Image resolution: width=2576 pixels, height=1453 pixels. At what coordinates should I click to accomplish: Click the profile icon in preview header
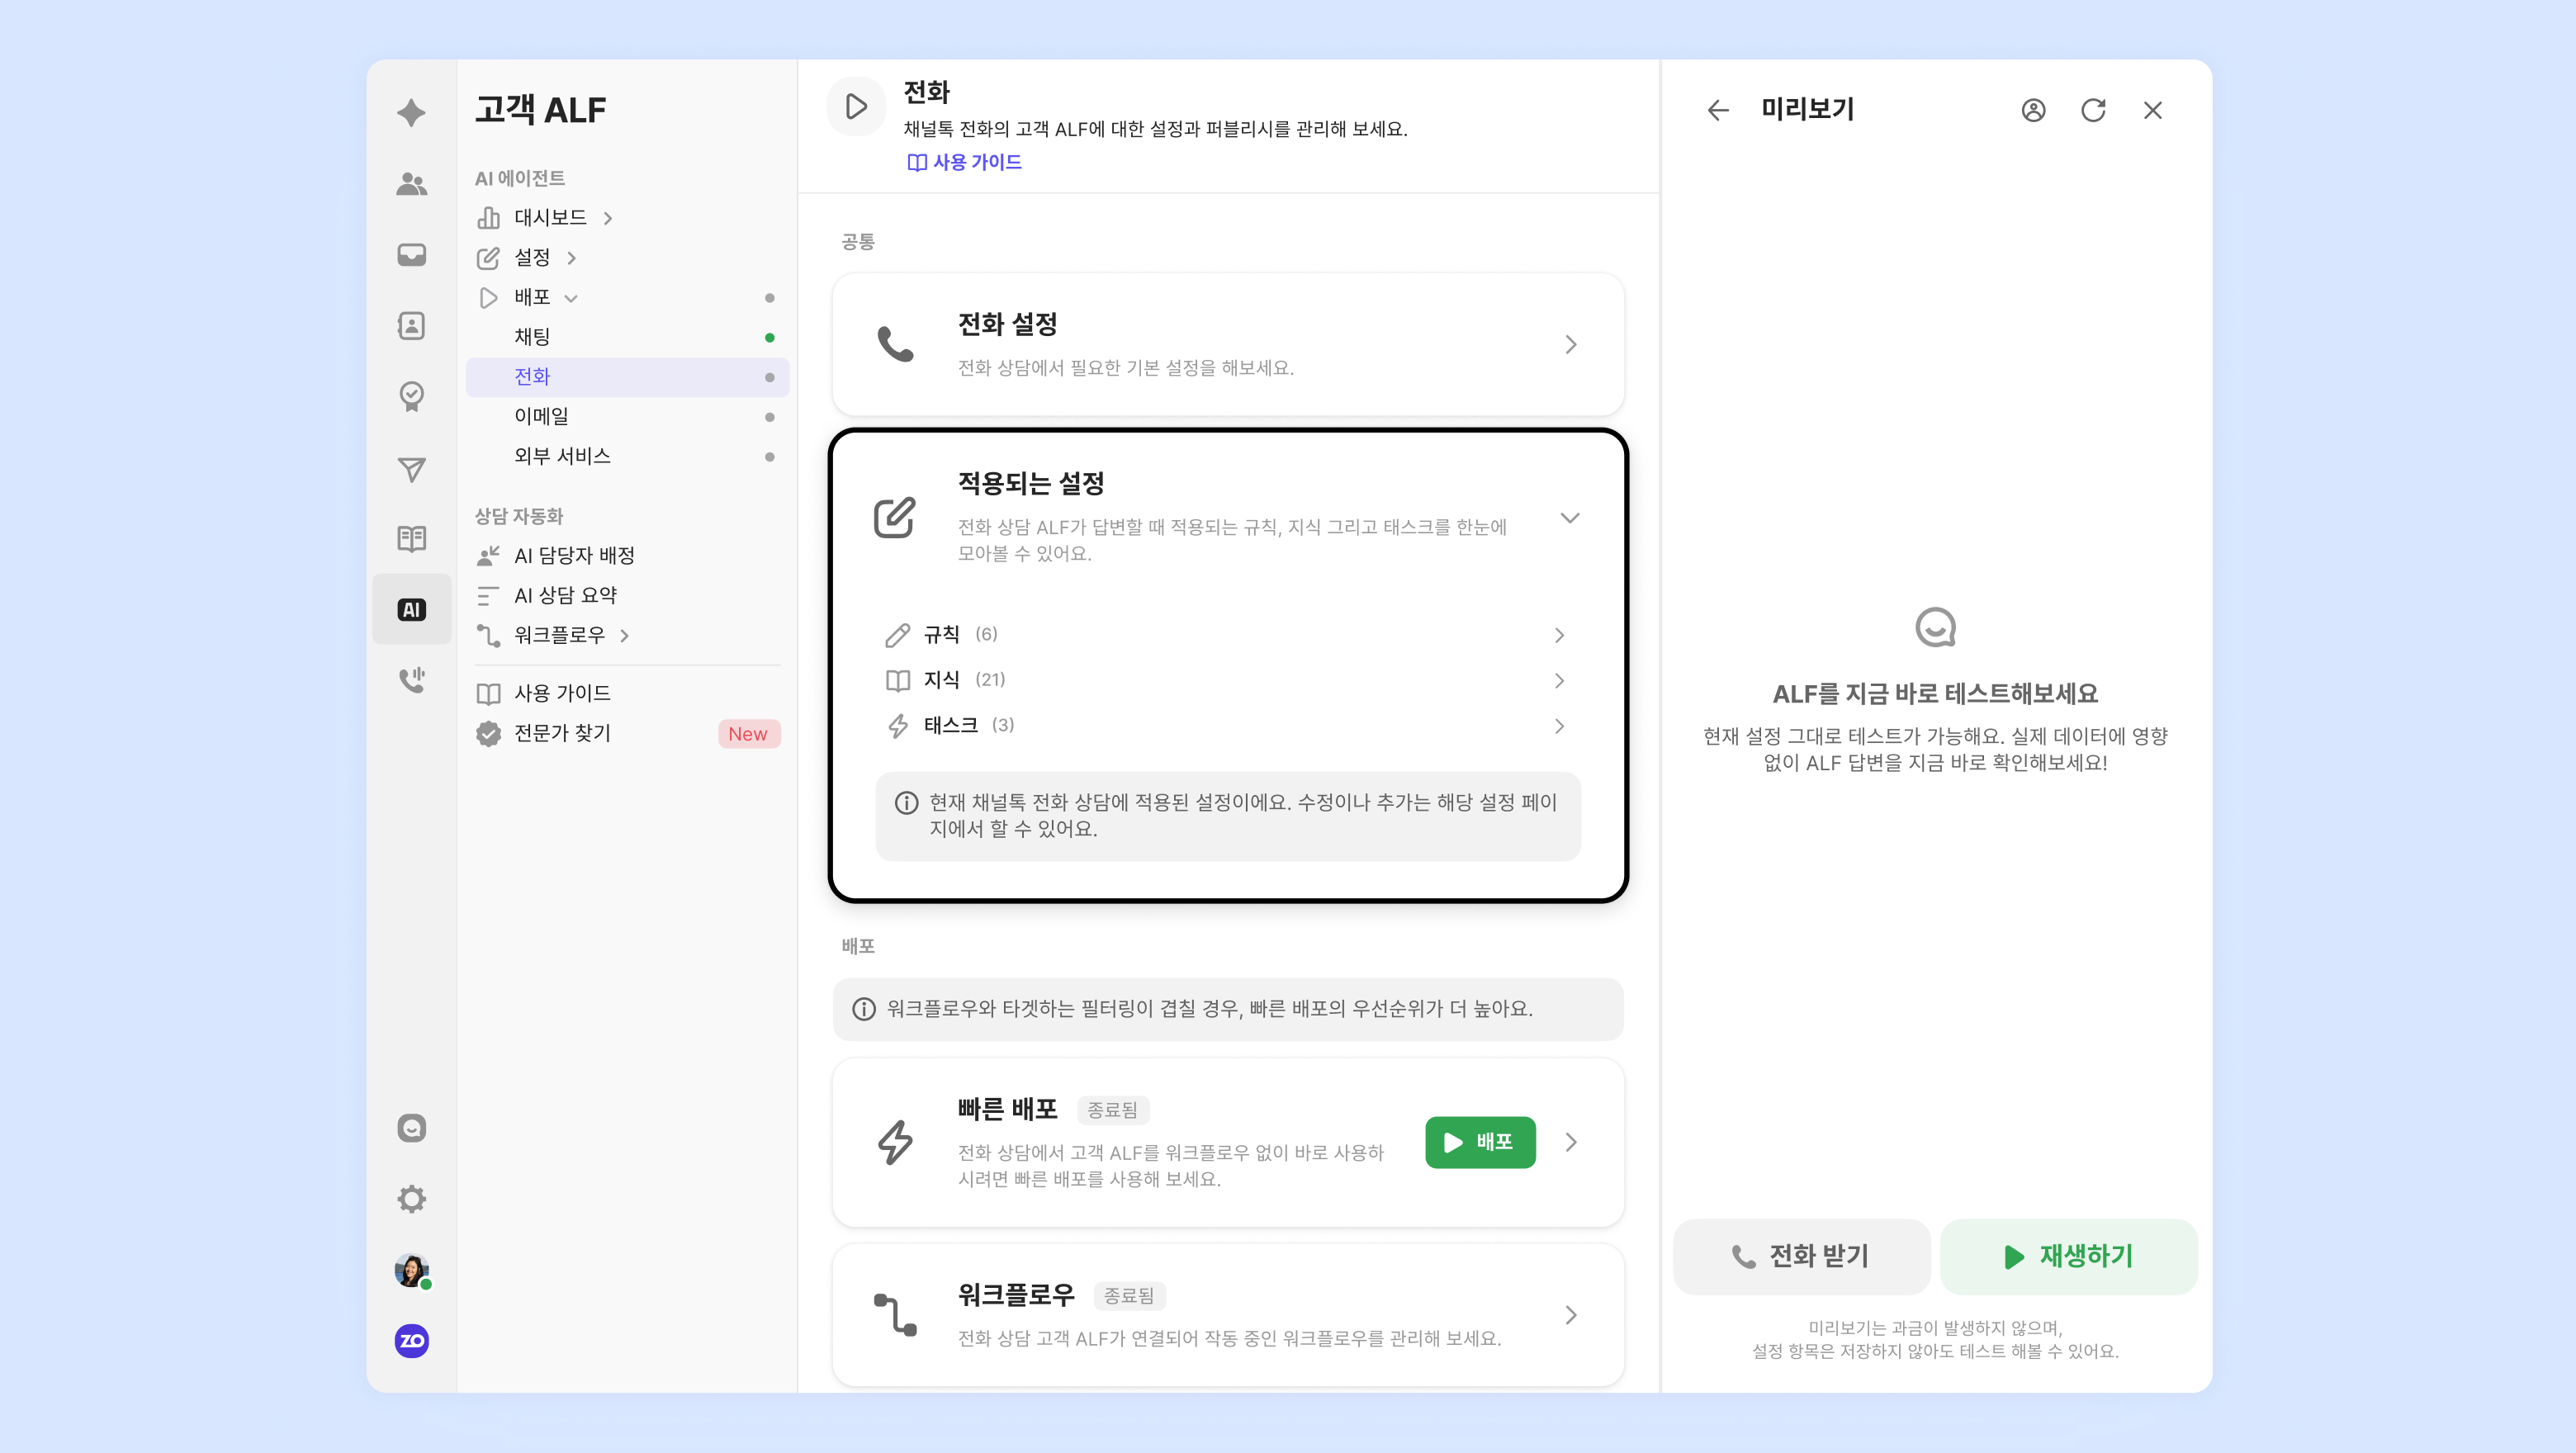pos(2033,110)
